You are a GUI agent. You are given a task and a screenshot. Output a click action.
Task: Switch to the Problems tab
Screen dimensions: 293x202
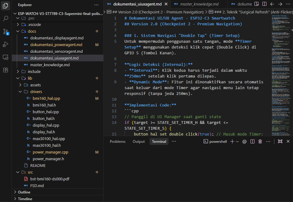point(117,142)
